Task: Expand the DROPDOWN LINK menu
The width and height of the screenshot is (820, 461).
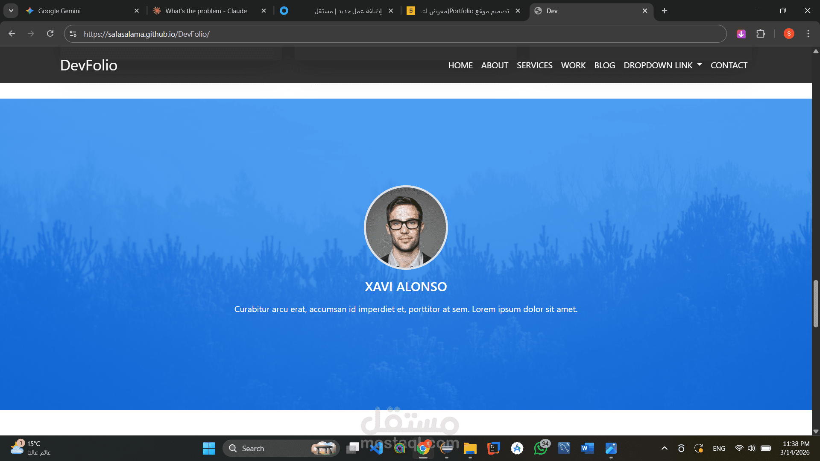Action: (662, 65)
